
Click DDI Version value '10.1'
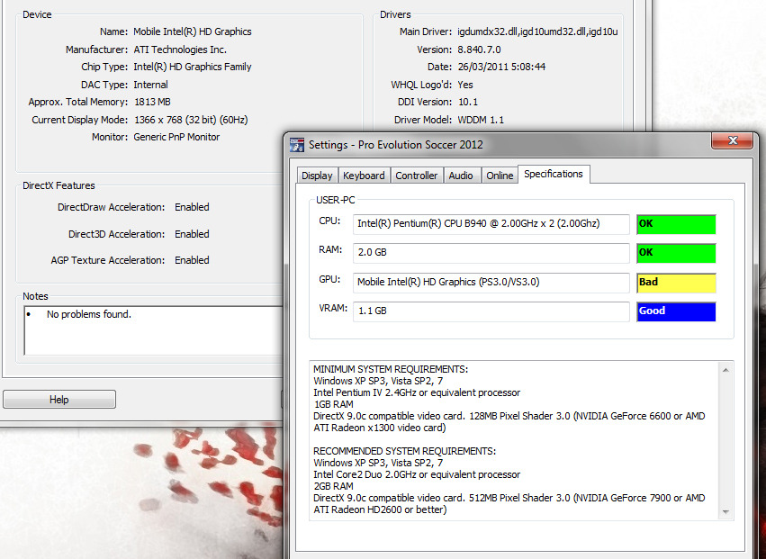(x=468, y=102)
